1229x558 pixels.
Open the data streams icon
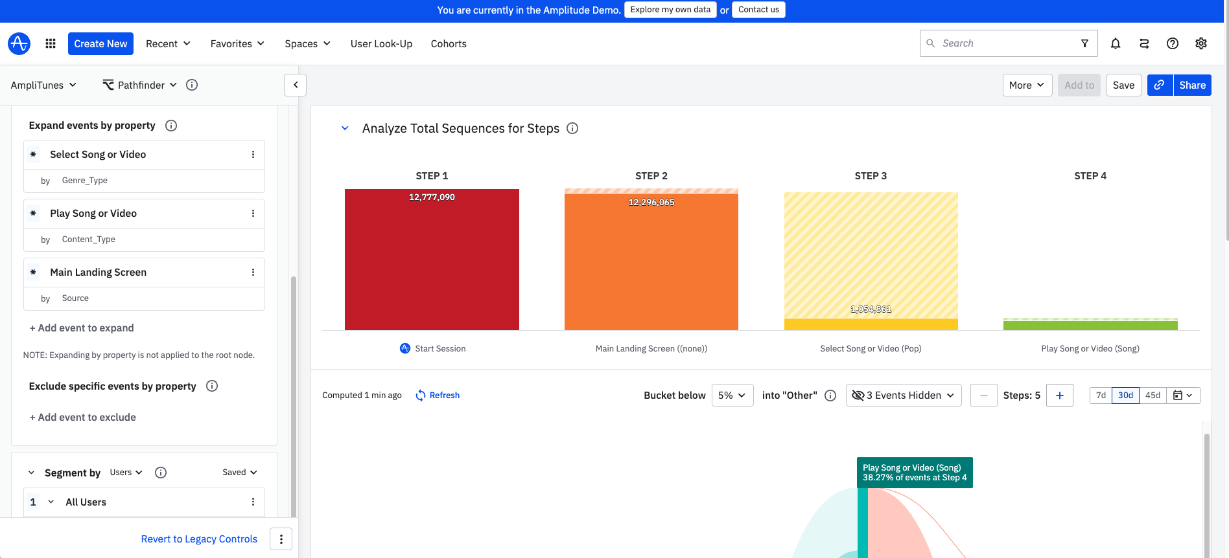click(1144, 43)
